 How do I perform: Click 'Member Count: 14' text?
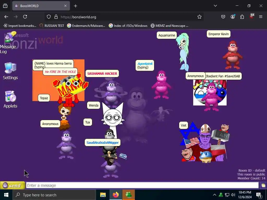(x=251, y=178)
